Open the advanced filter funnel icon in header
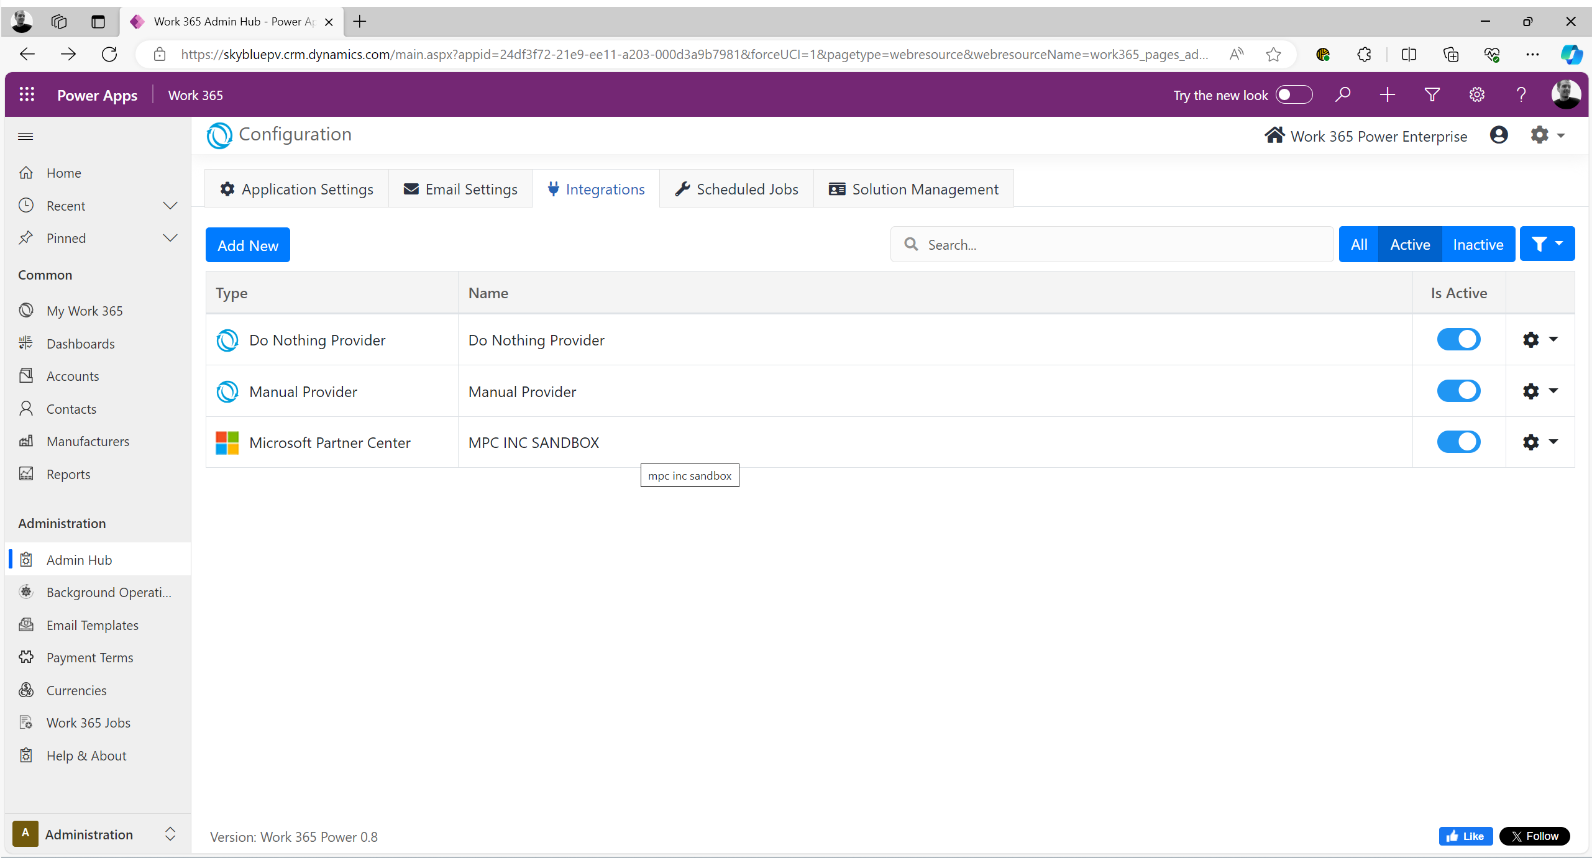Image resolution: width=1592 pixels, height=858 pixels. pyautogui.click(x=1432, y=94)
